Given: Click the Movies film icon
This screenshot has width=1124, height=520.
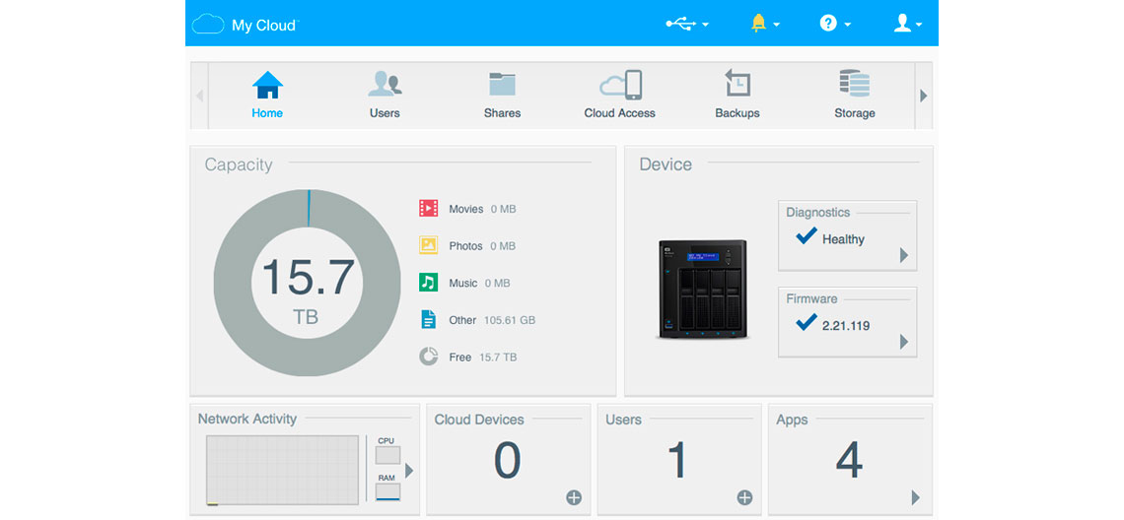Looking at the screenshot, I should point(429,209).
